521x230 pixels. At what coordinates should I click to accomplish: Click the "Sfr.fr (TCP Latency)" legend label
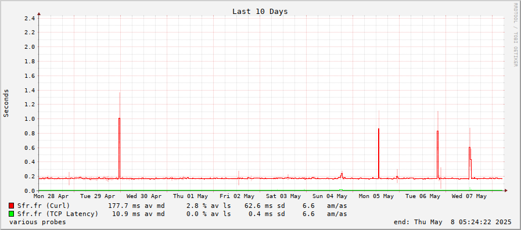(x=58, y=214)
